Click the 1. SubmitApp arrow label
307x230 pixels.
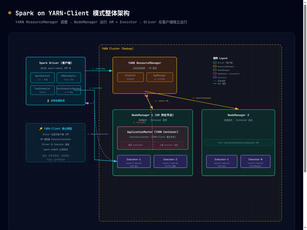point(99,69)
